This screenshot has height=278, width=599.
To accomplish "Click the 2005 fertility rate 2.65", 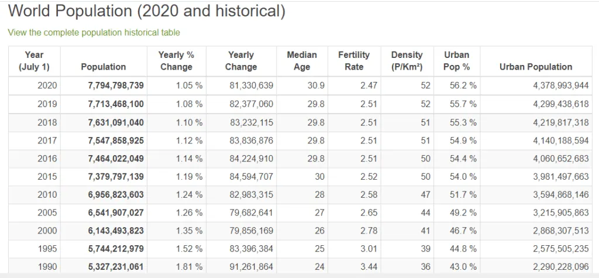I will click(369, 212).
